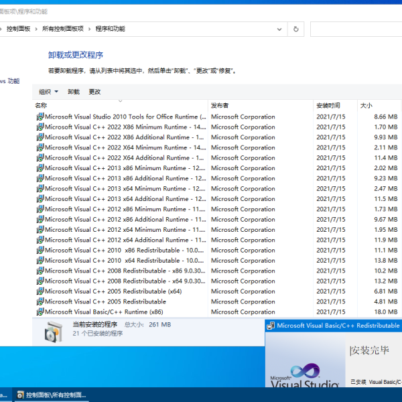Screen dimensions: 402x402
Task: Click icon of Visual C++ 2022 X86 Minimum Runtime
Action: point(40,127)
